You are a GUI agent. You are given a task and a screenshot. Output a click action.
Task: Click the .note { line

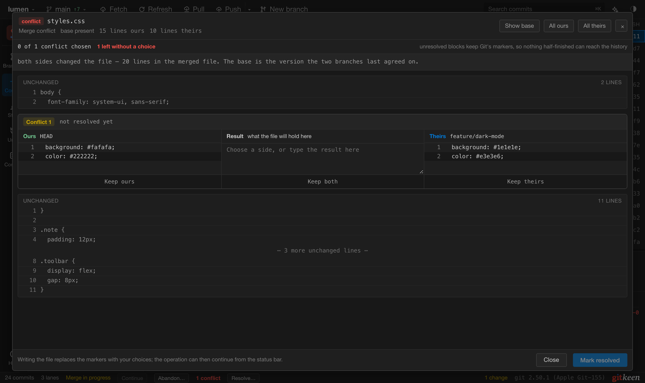coord(322,230)
